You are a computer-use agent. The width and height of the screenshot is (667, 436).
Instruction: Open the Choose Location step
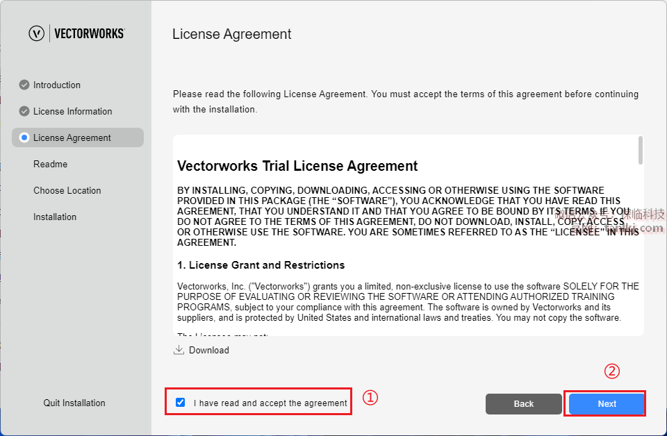pos(67,190)
